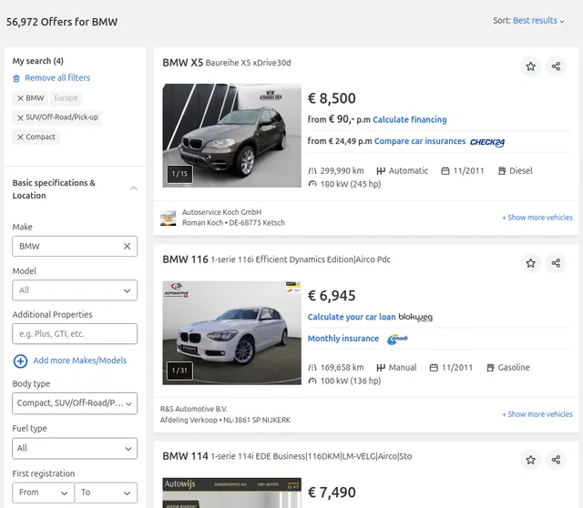Screen dimensions: 583x508
Task: Click the Additional Properties input field
Action: point(75,334)
